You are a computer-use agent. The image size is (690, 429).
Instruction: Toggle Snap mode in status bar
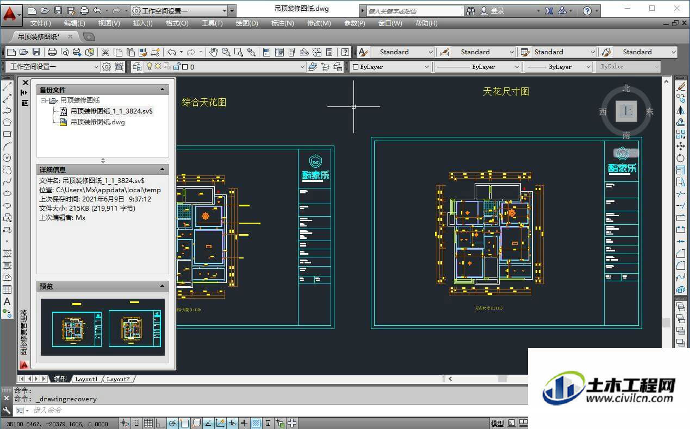(136, 424)
